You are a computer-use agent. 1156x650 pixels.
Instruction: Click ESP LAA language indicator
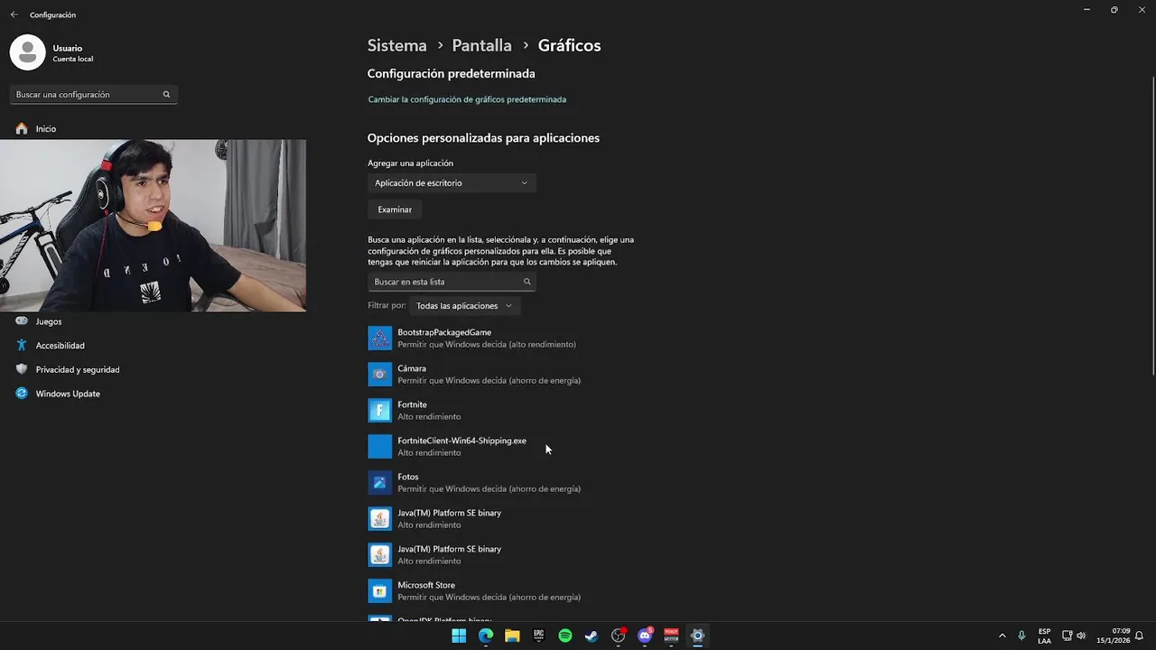pyautogui.click(x=1044, y=636)
